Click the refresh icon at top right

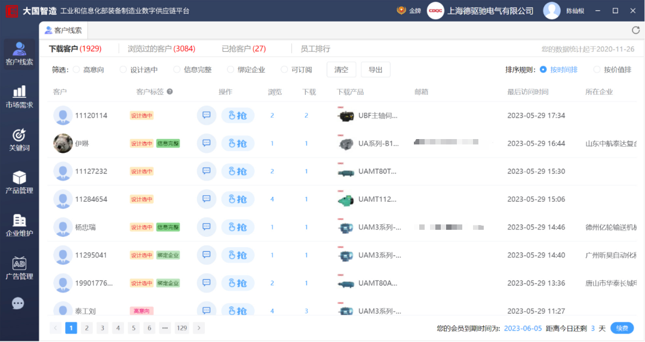coord(635,30)
